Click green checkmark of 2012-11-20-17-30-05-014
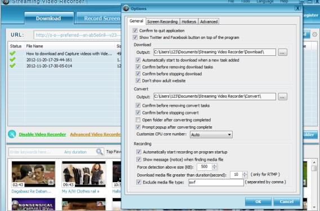 (x=12, y=65)
